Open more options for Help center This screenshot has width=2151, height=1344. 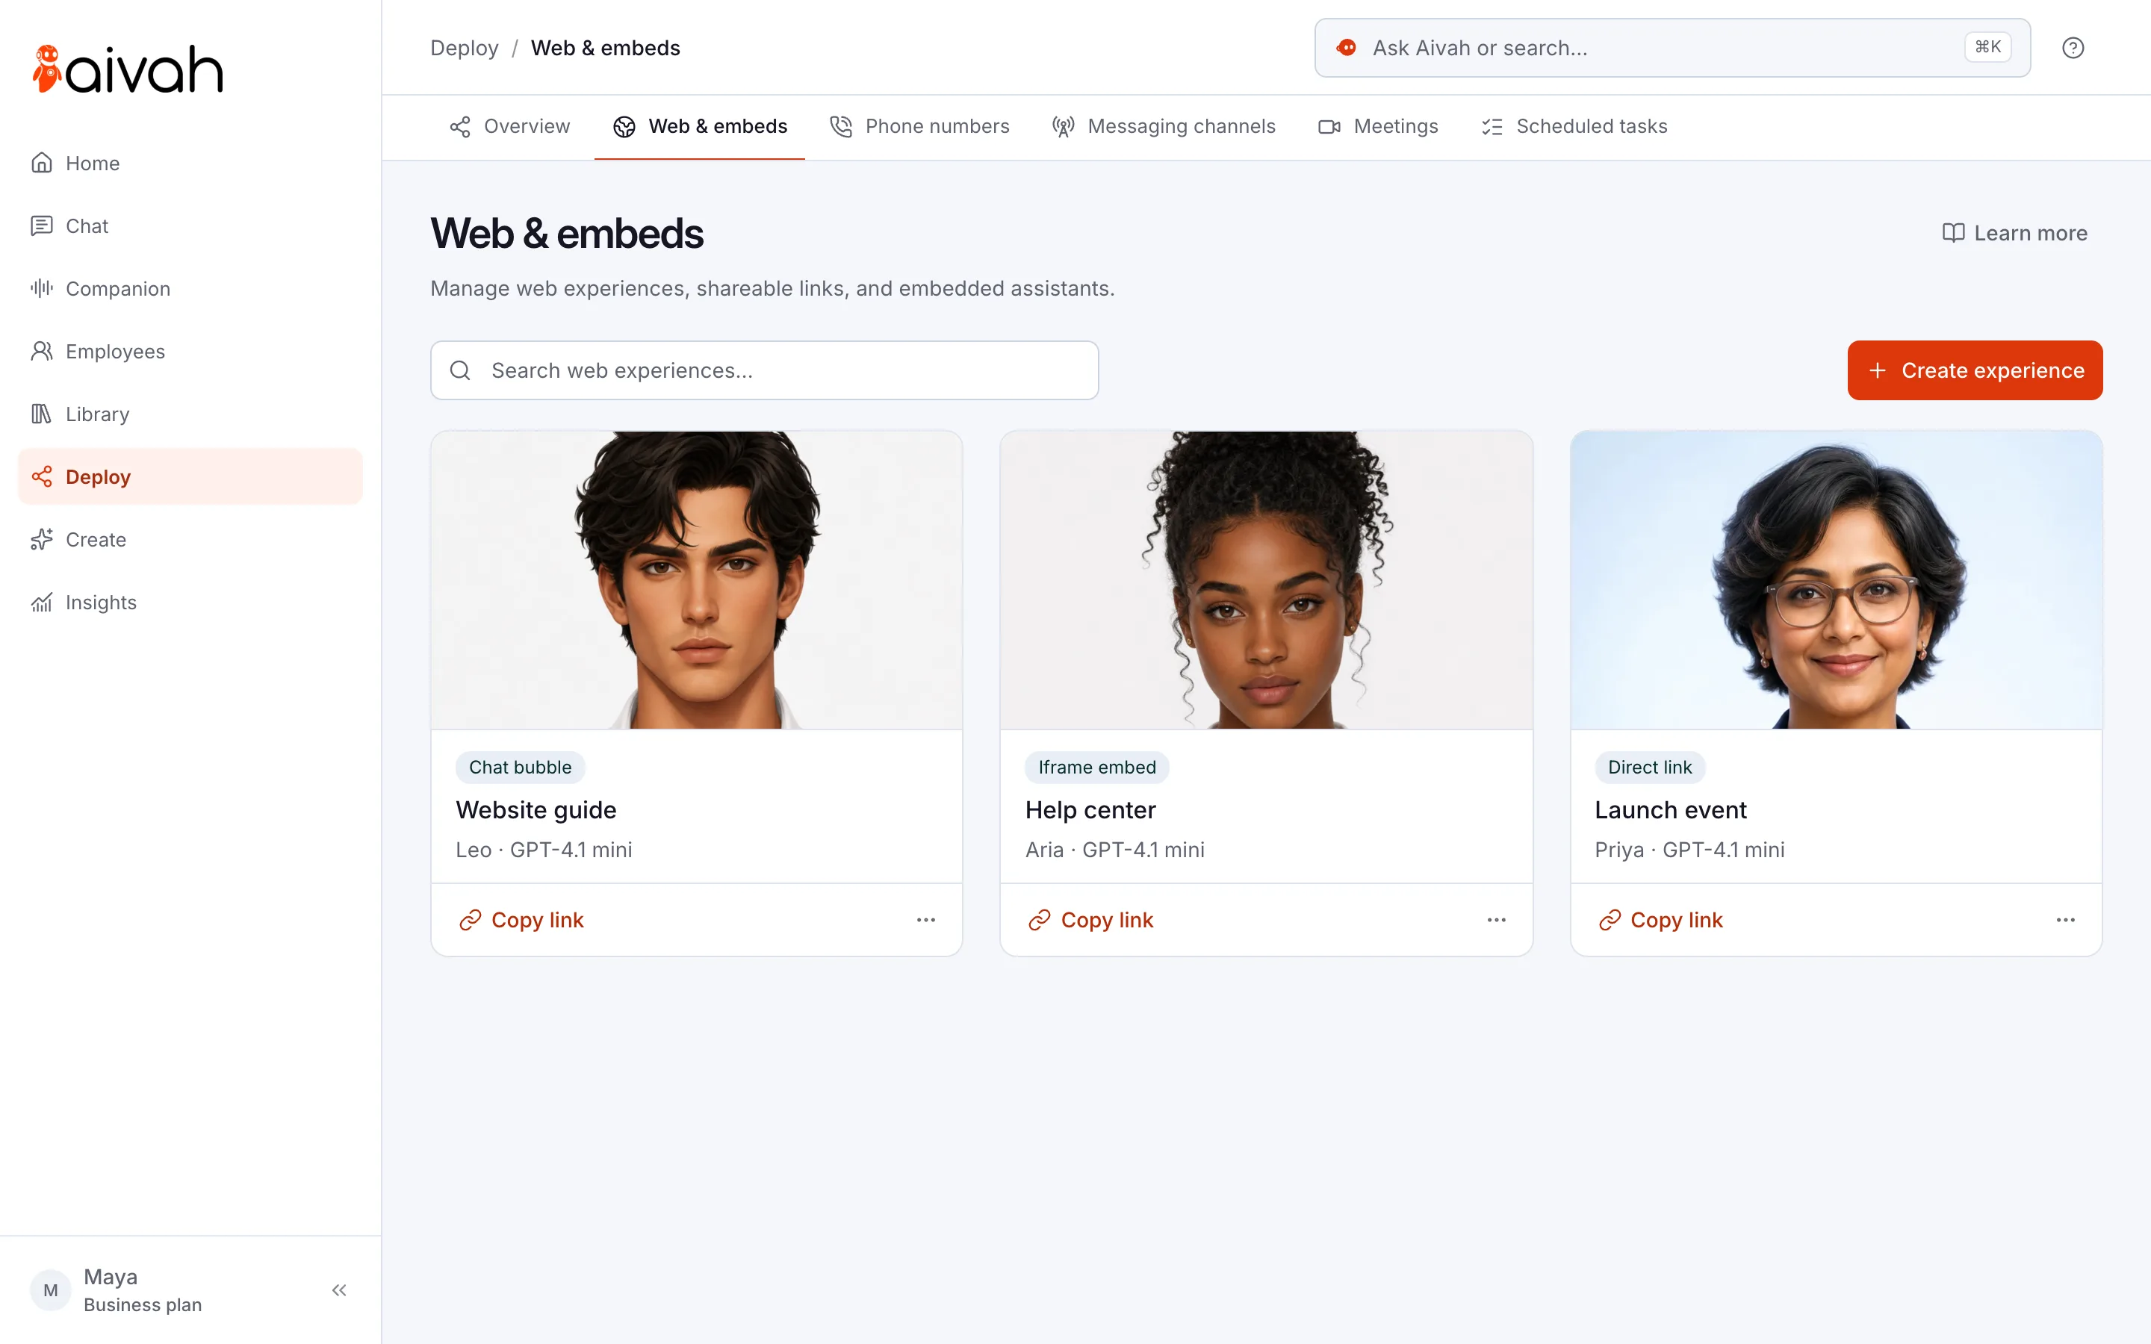tap(1497, 920)
